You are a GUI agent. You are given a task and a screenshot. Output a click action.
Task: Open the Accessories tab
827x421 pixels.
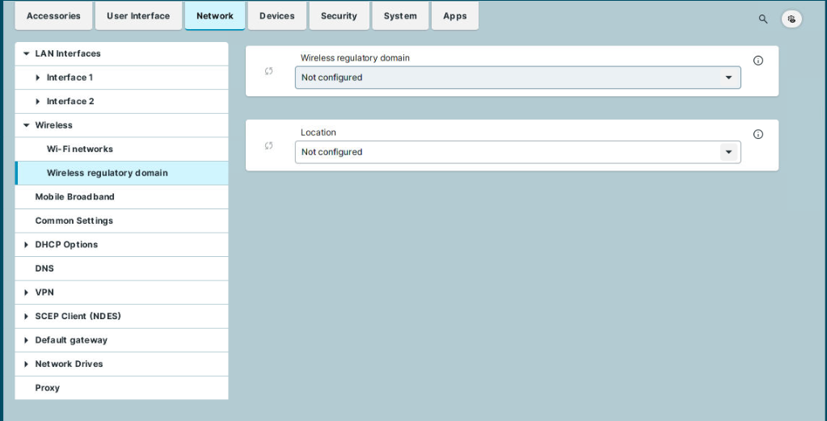[x=53, y=16]
